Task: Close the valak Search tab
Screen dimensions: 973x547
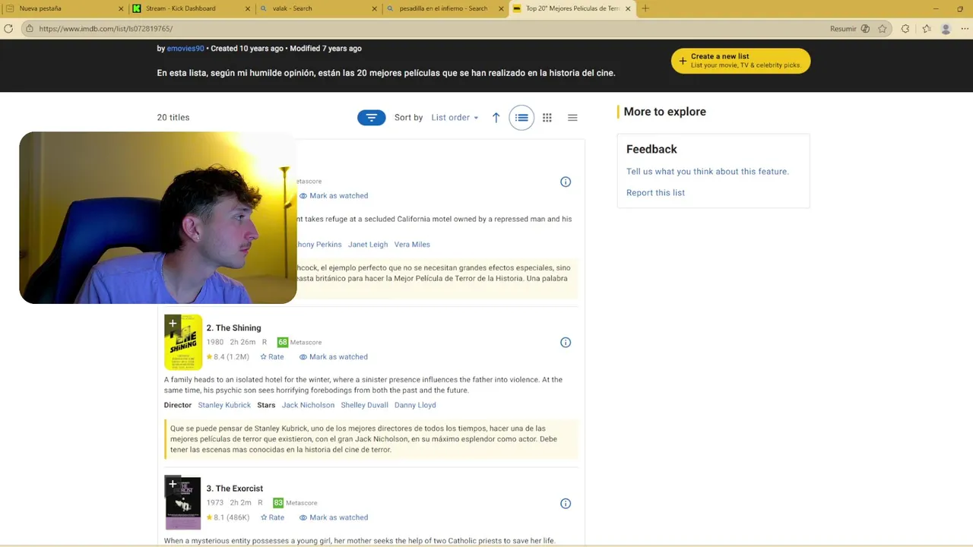Action: pos(374,8)
